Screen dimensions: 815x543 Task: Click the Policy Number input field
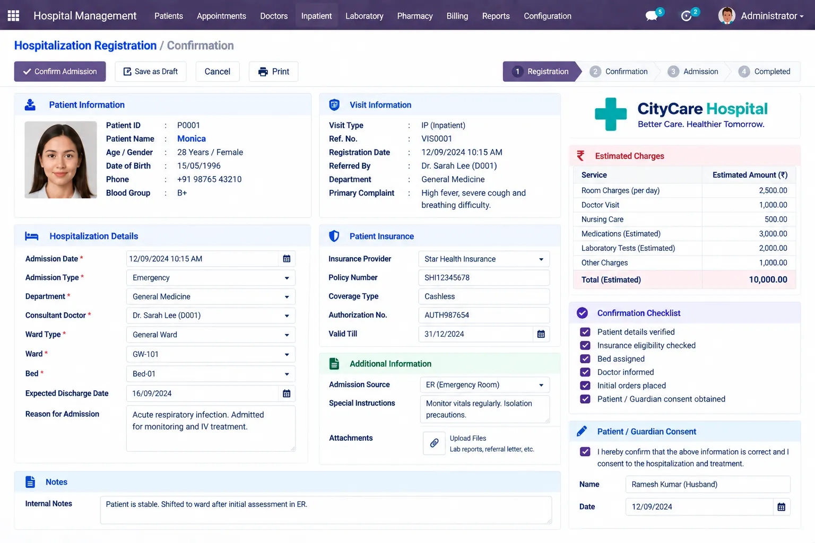point(484,277)
